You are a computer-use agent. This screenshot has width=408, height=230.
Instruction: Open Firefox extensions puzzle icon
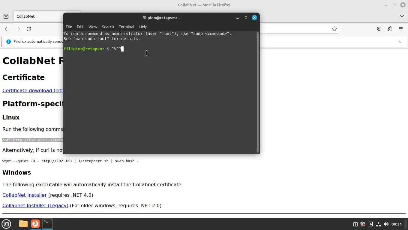click(x=390, y=29)
